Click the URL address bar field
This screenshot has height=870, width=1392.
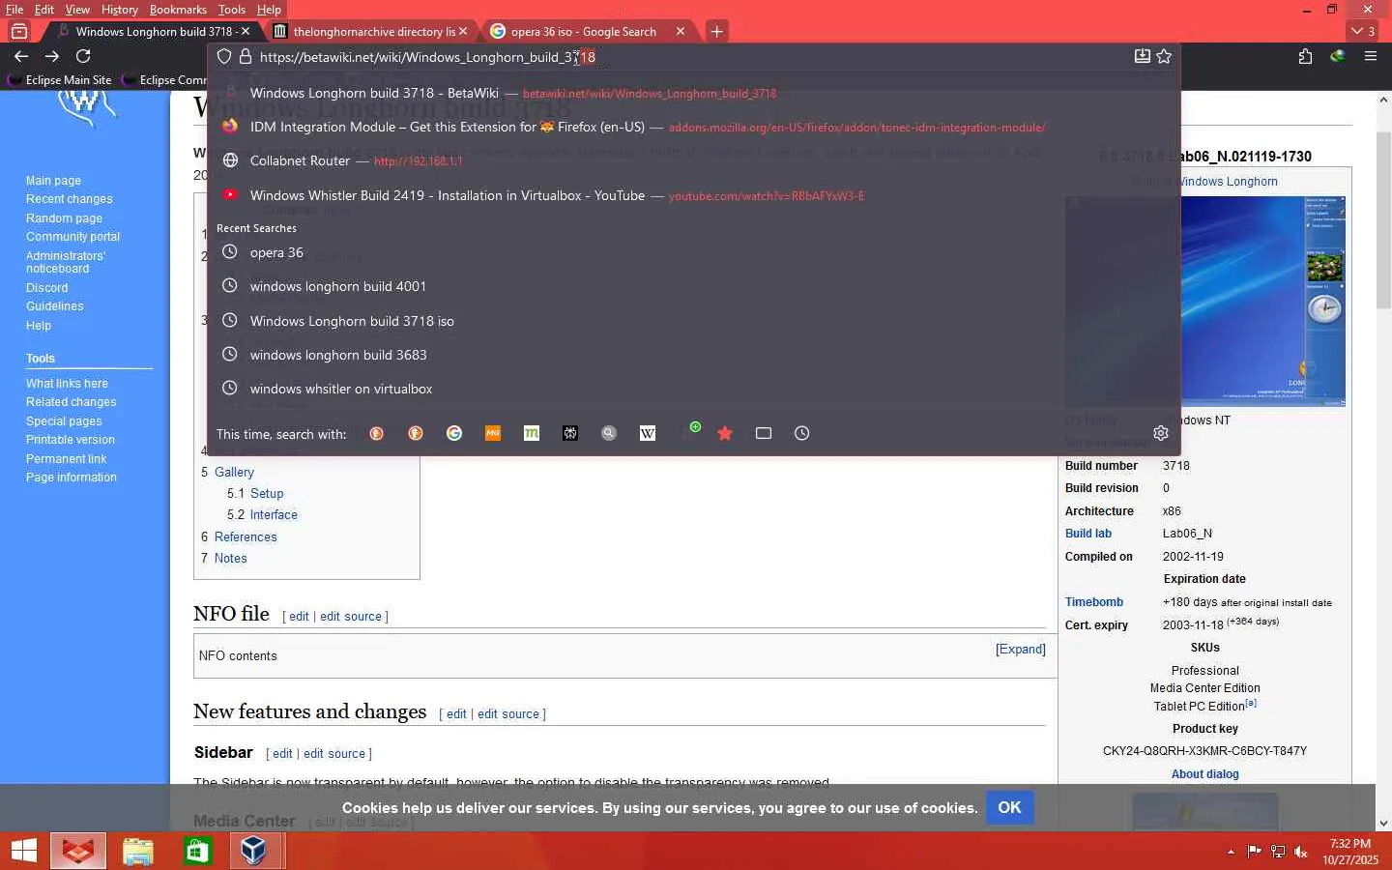(x=692, y=57)
